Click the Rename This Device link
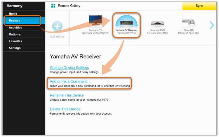 click(x=67, y=95)
